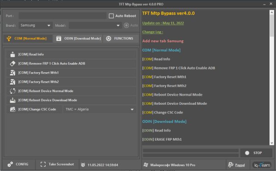
Task: Select the Auto radio button
Action: [126, 25]
